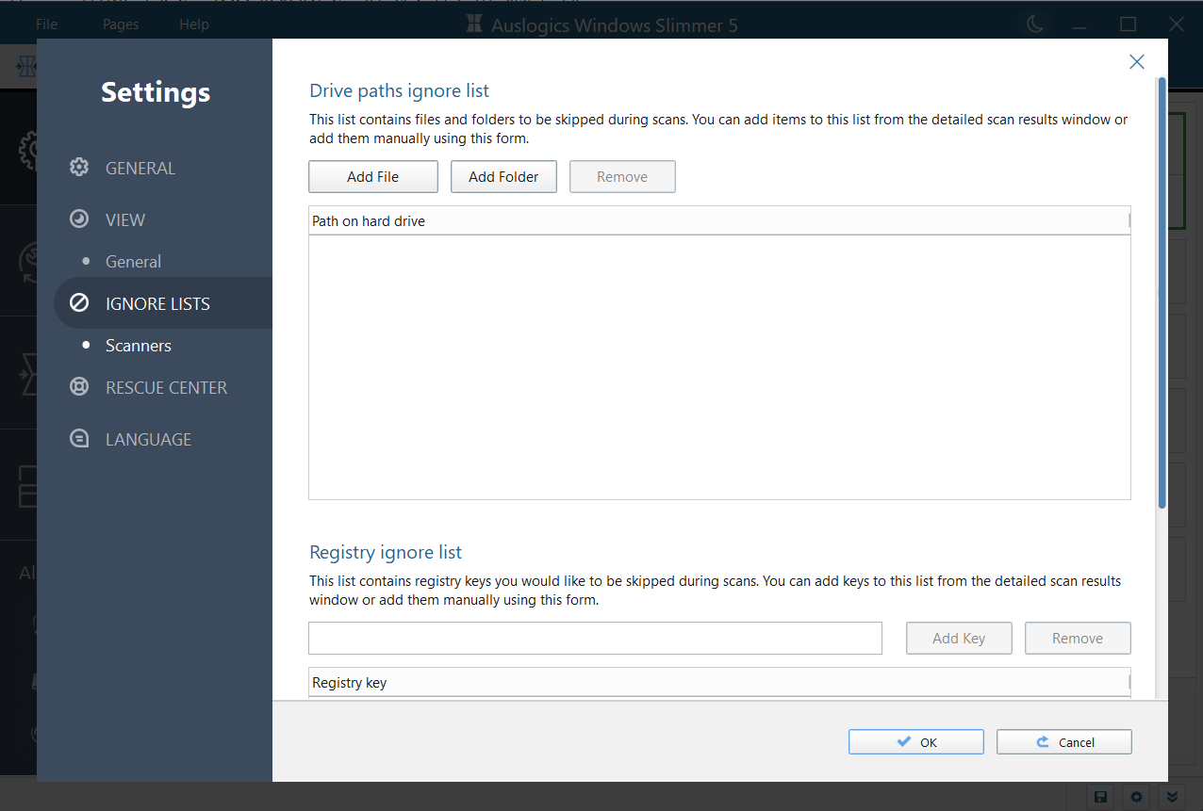Screen dimensions: 1203x811
Task: Open the File menu
Action: pos(45,24)
